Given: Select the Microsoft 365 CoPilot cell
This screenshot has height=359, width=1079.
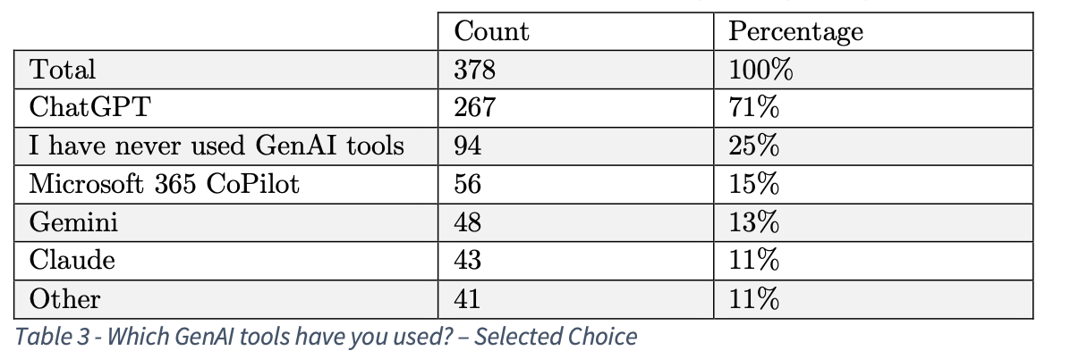Looking at the screenshot, I should point(164,184).
